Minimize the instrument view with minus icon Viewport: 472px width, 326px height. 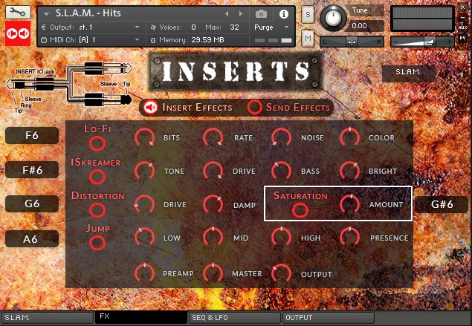(462, 18)
